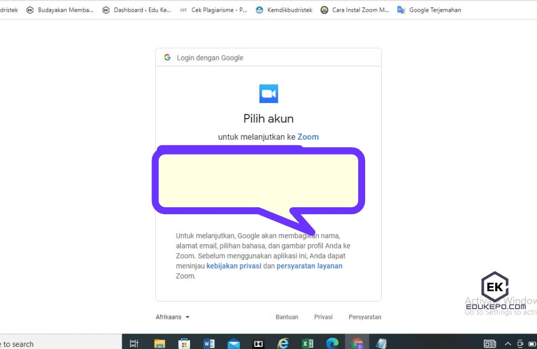Open Microsoft Store from the taskbar
Viewport: 537px width, 349px height.
[184, 344]
